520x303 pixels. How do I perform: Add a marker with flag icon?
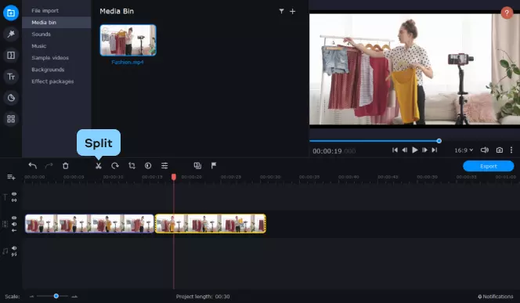(214, 165)
